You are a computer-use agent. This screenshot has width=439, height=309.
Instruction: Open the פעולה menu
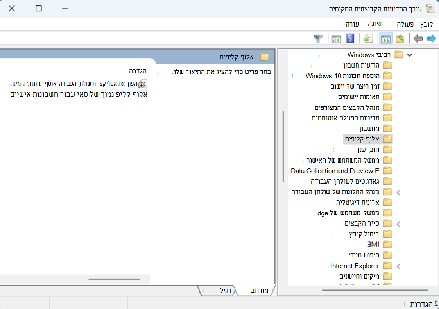coord(405,24)
